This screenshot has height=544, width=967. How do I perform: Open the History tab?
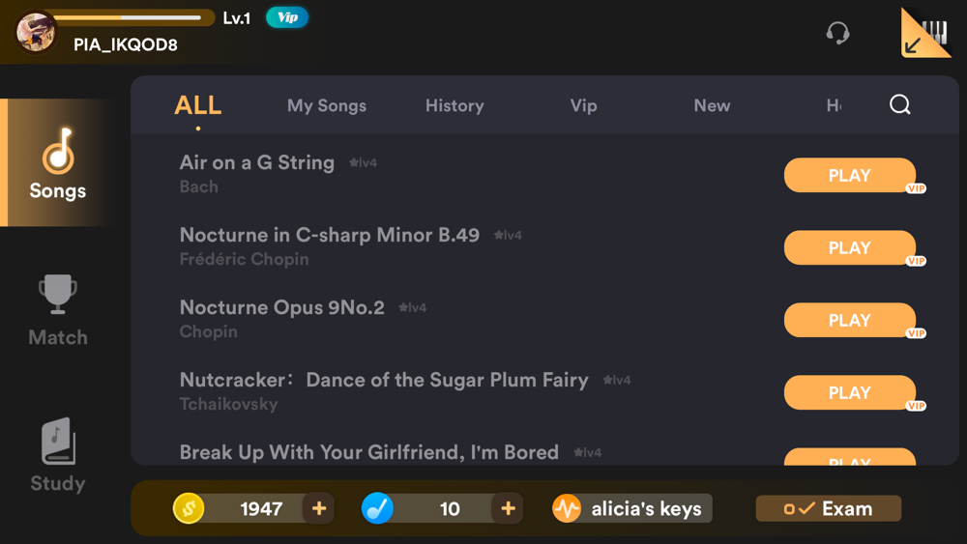(x=454, y=105)
